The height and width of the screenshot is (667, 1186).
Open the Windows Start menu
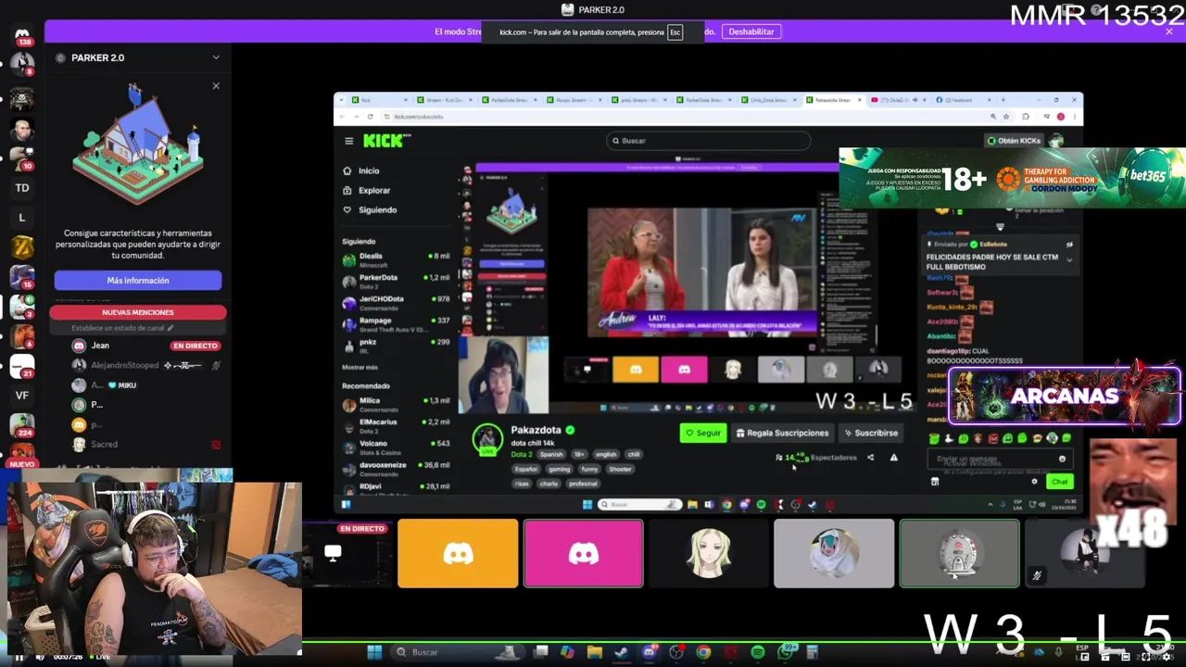click(x=374, y=652)
